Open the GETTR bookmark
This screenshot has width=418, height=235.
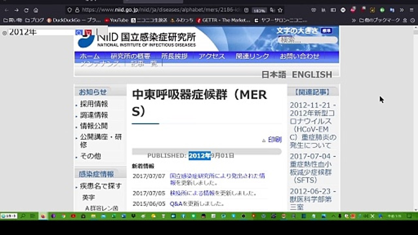(x=223, y=20)
